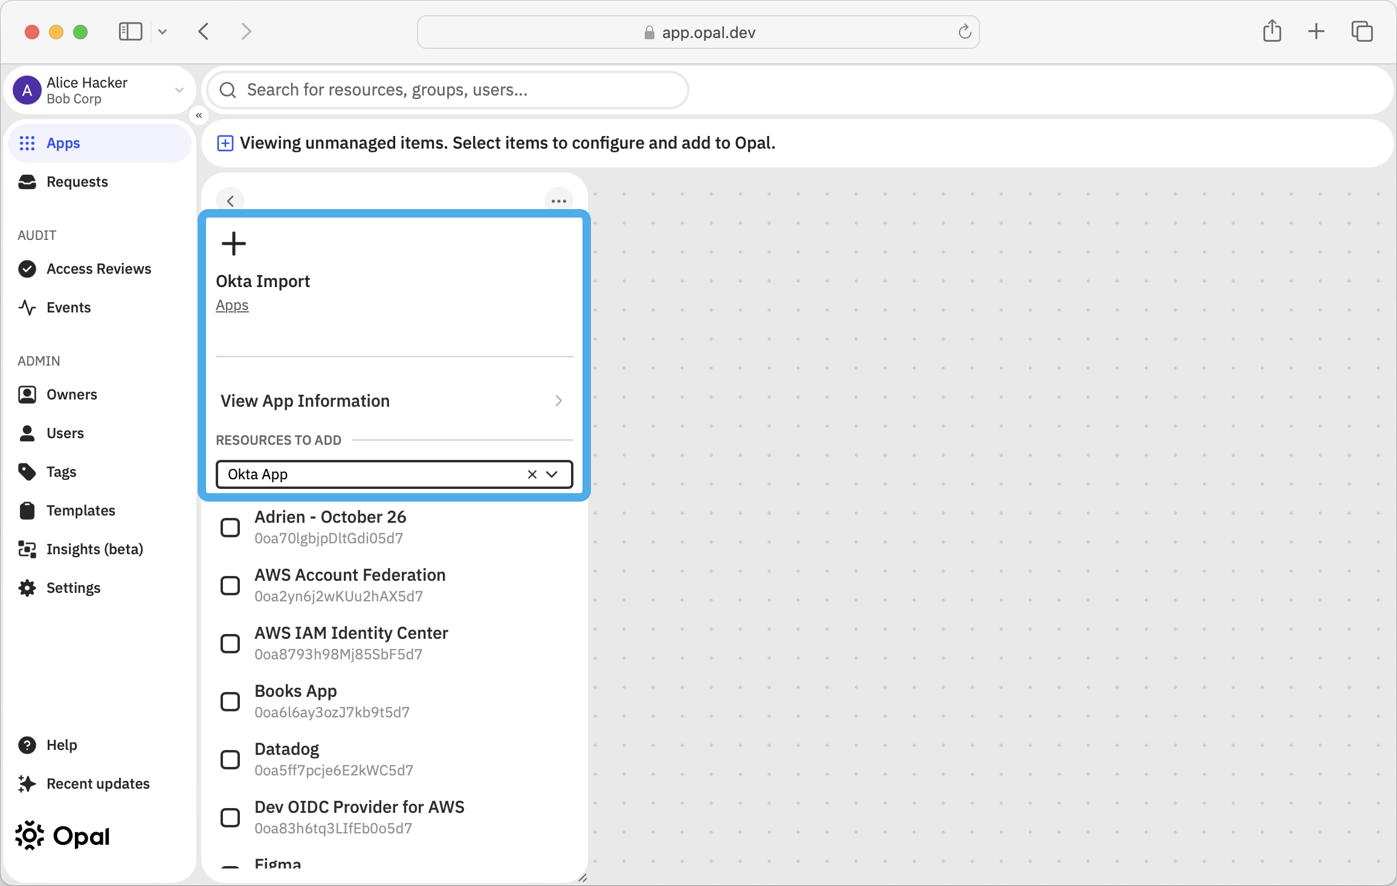Viewport: 1397px width, 886px height.
Task: Click the Recent updates sparkle icon
Action: tap(27, 784)
